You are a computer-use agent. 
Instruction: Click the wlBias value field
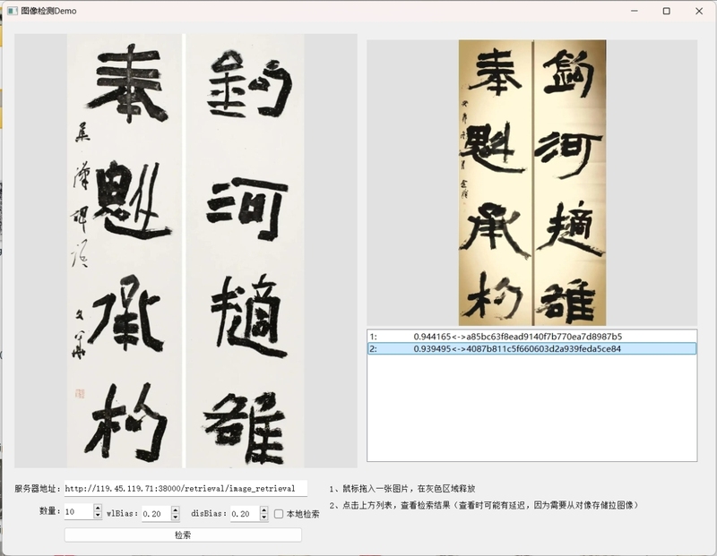[156, 514]
